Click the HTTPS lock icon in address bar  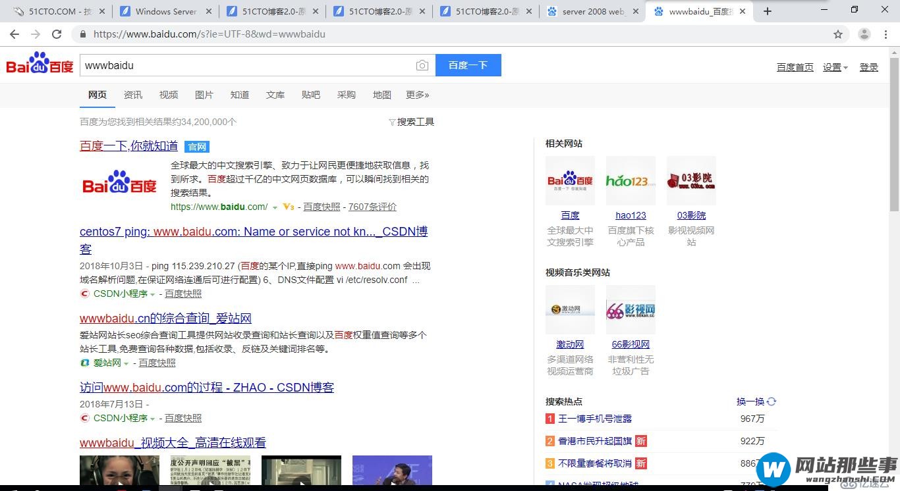[x=82, y=34]
